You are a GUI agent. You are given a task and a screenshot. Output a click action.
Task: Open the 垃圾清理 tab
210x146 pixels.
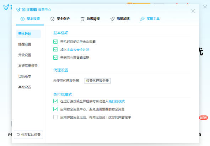point(90,19)
